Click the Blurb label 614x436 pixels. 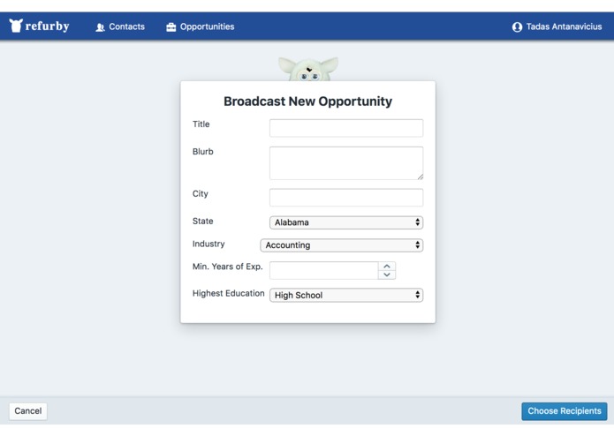pos(203,152)
